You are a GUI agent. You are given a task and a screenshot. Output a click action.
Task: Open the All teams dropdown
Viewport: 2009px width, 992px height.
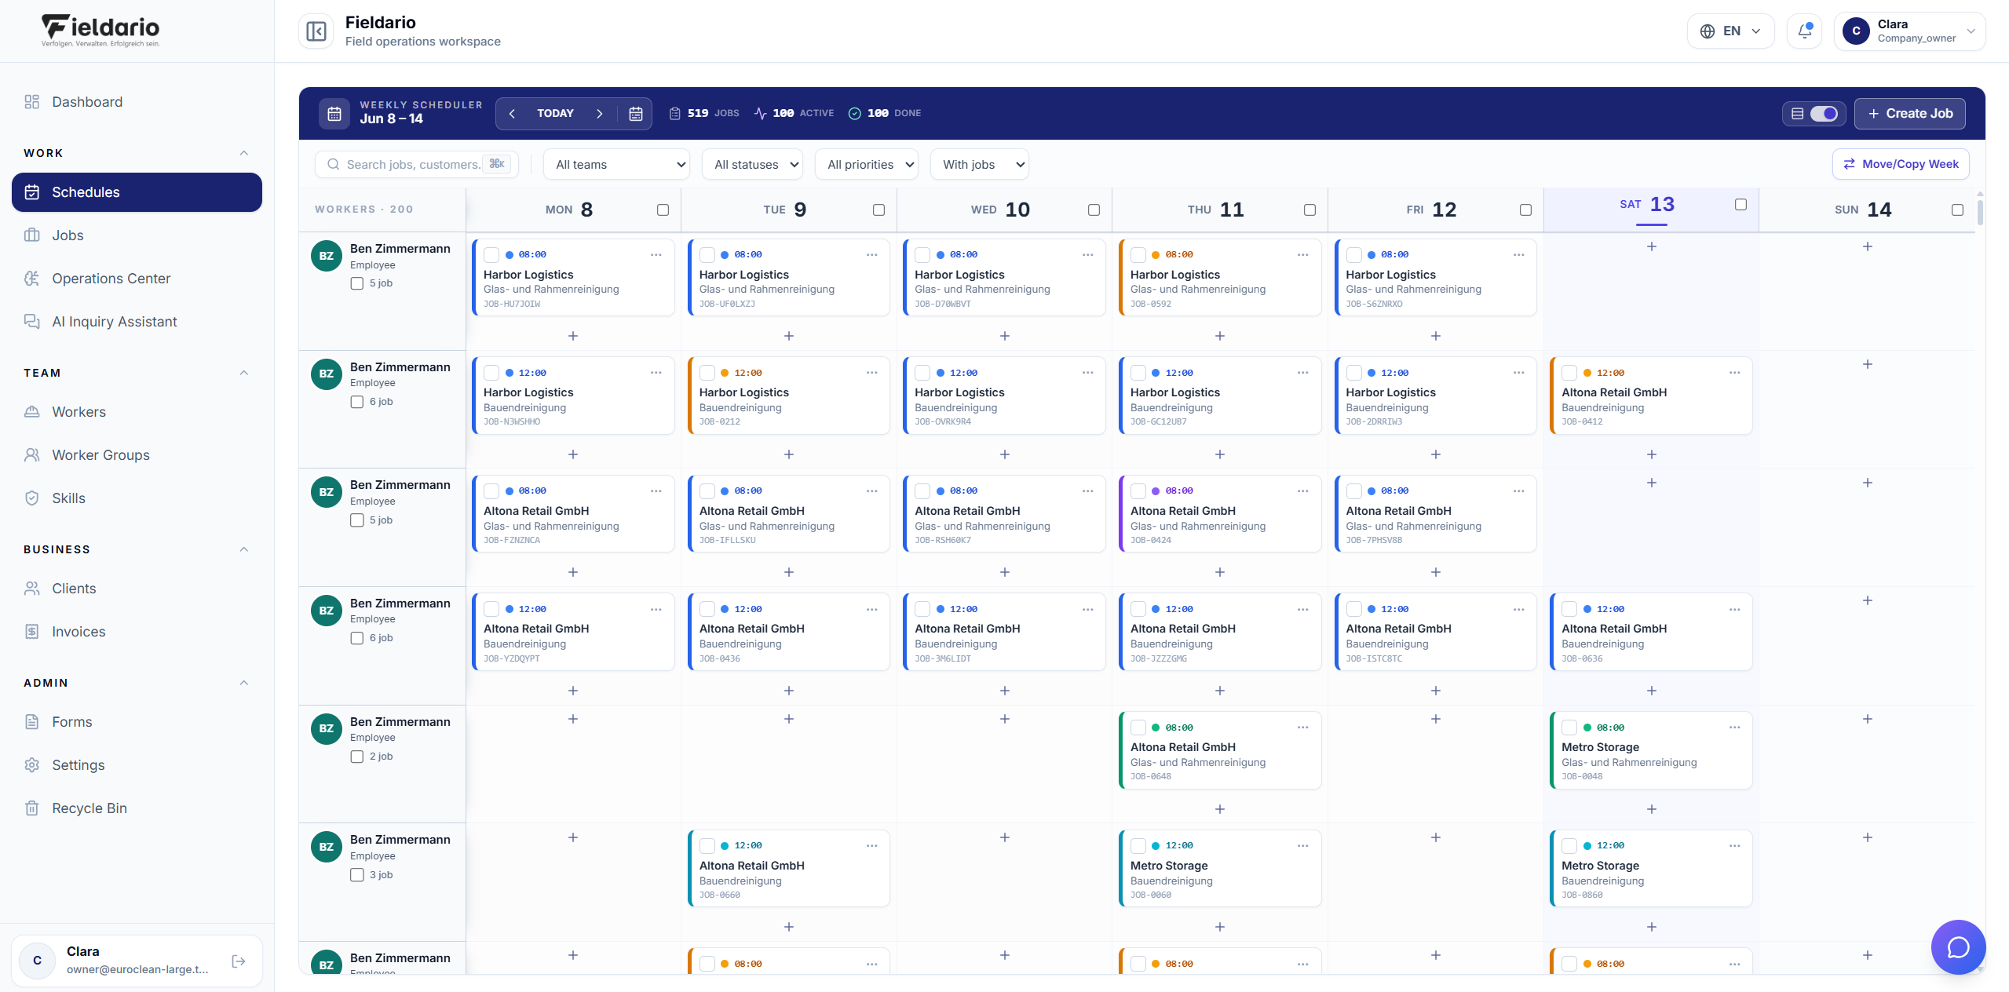click(617, 165)
